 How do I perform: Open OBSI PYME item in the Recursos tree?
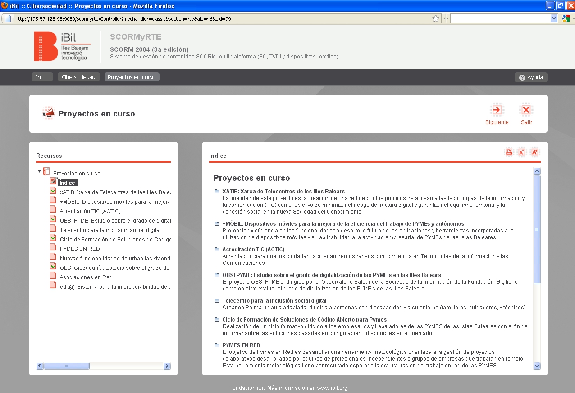[x=115, y=221]
